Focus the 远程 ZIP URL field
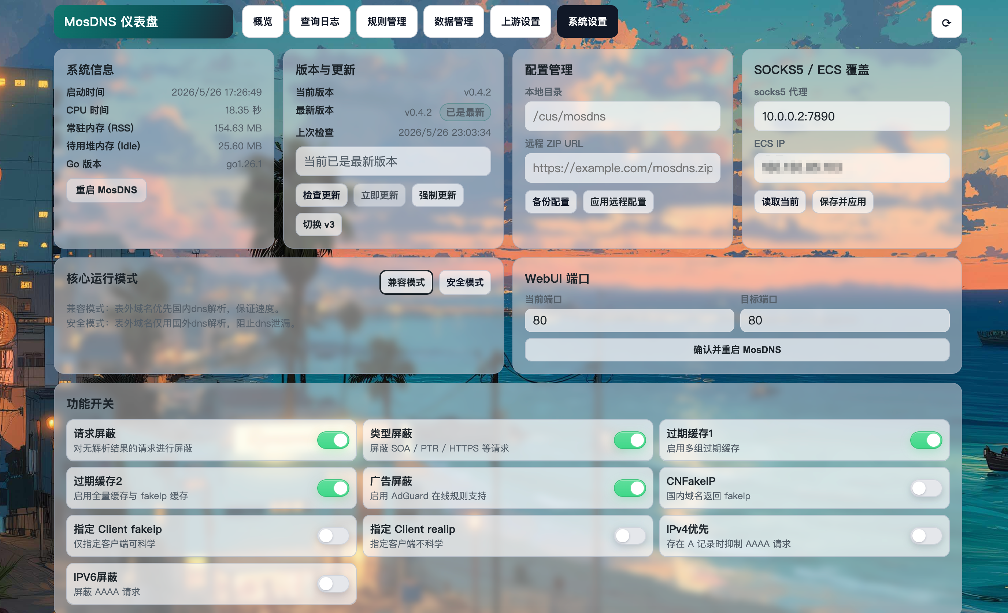 click(622, 168)
